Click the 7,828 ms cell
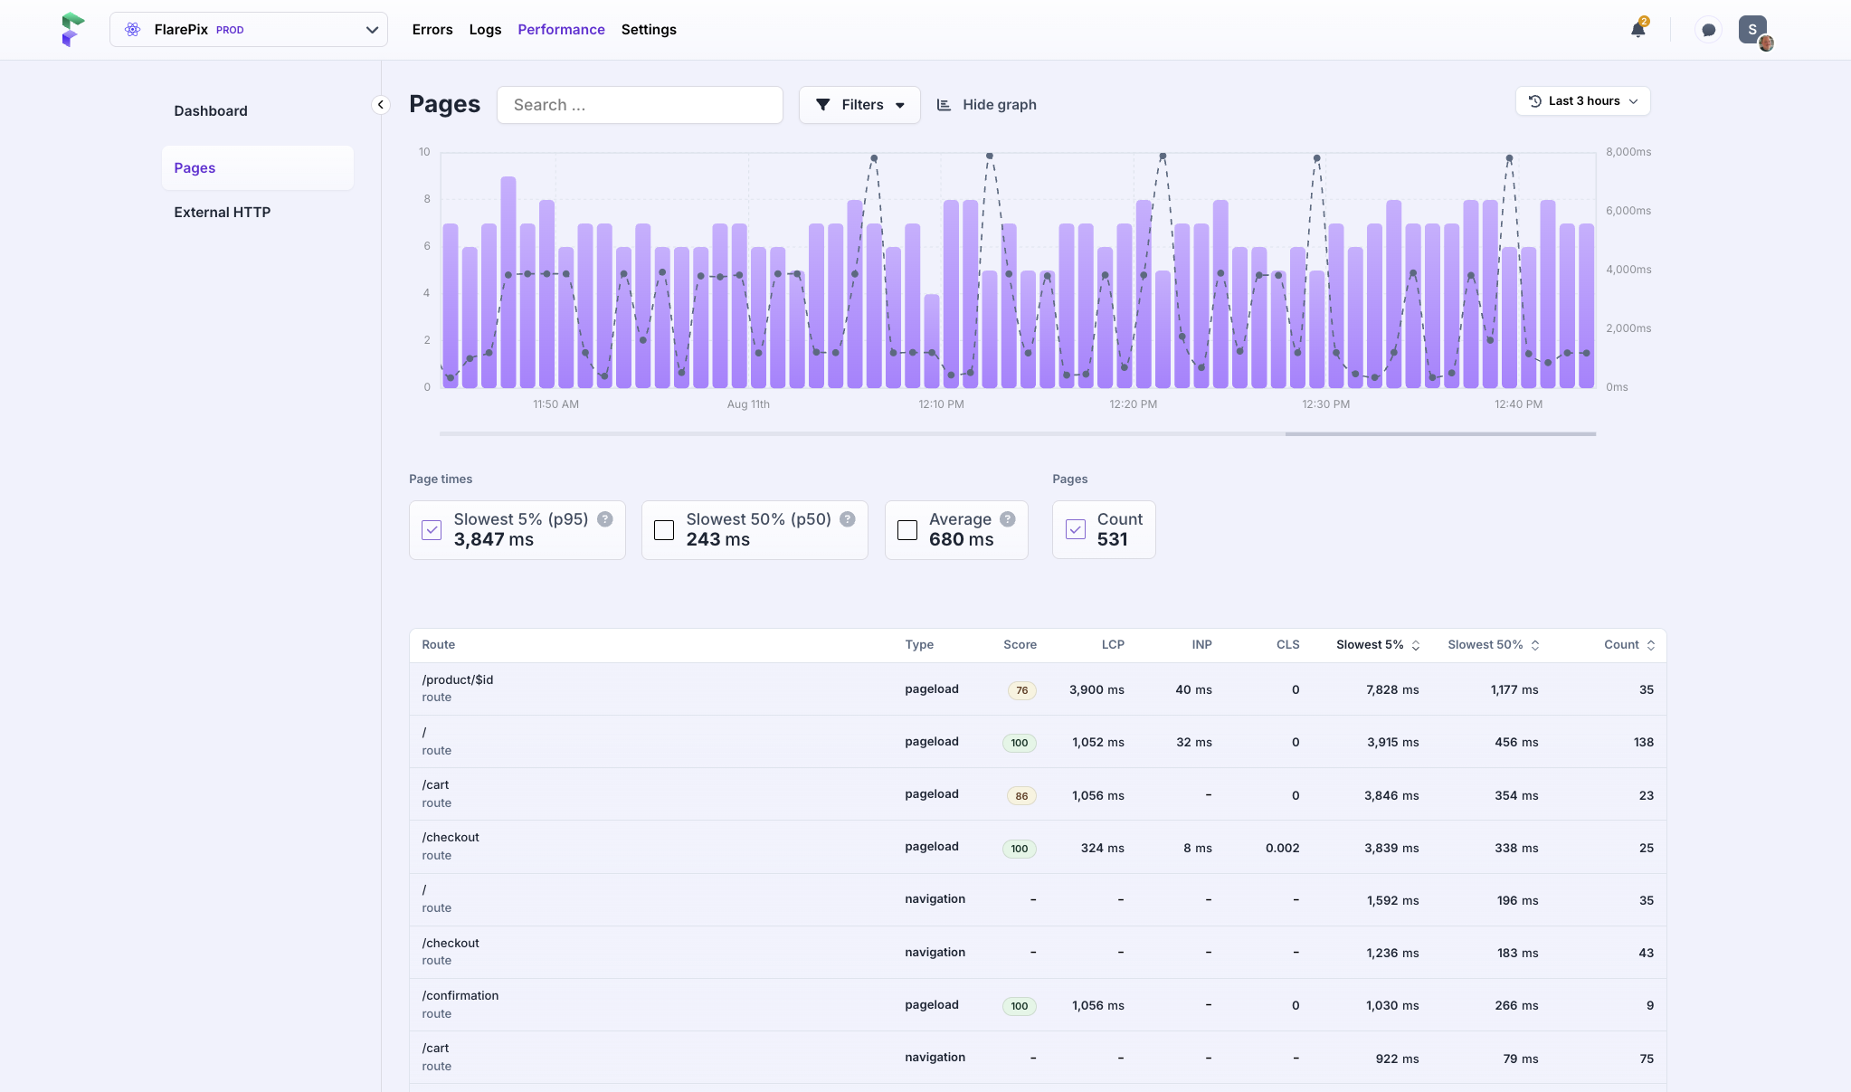The image size is (1851, 1092). pos(1392,690)
